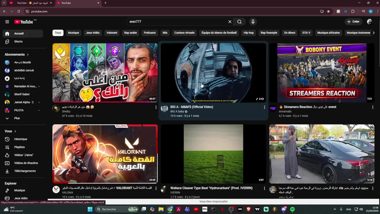Play the Shelby Valorant ranks thumbnail

105,73
